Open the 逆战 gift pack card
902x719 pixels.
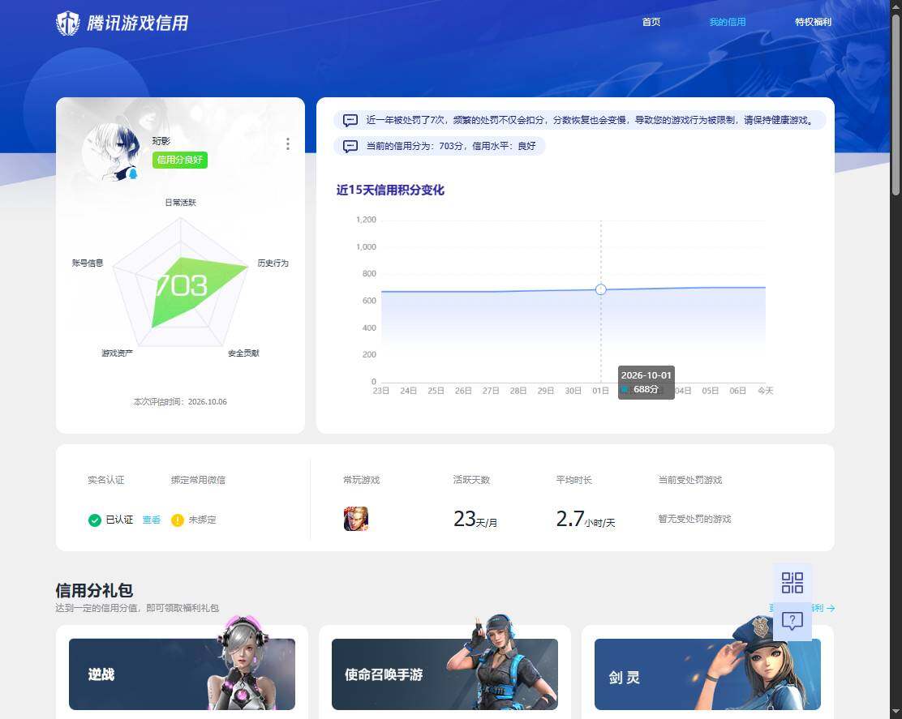point(182,674)
